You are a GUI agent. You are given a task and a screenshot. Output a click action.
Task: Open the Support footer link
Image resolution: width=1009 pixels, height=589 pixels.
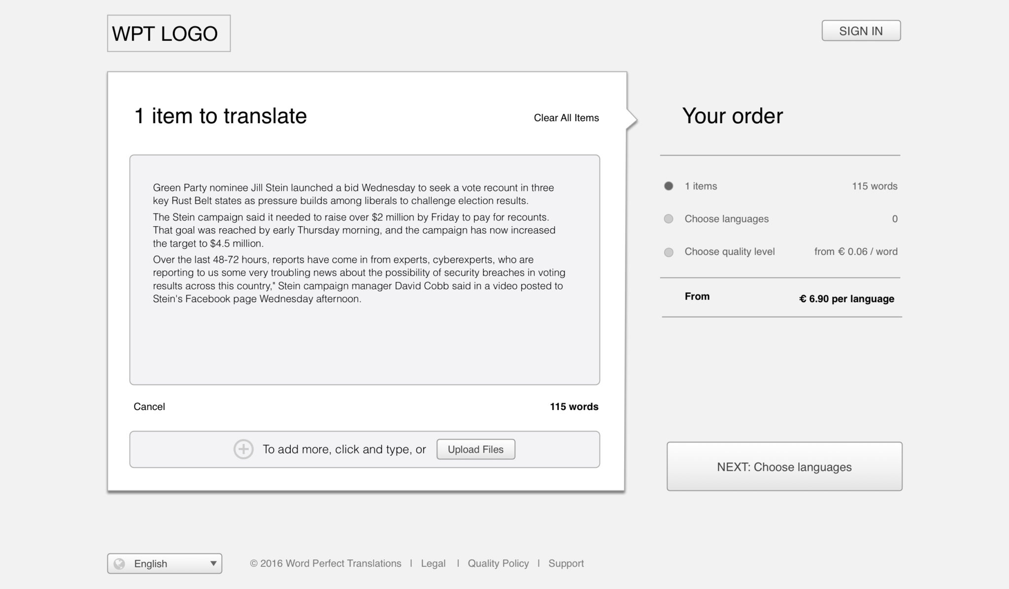click(566, 563)
